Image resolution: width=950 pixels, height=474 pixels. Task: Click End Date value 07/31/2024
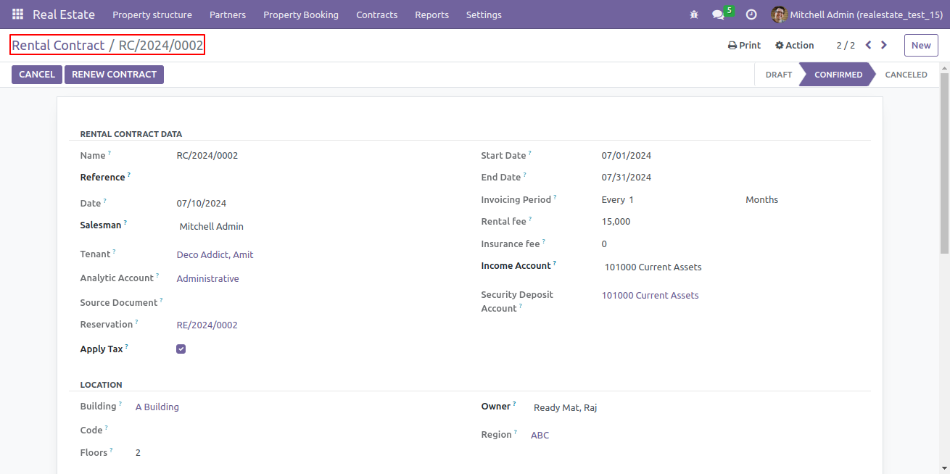[627, 177]
